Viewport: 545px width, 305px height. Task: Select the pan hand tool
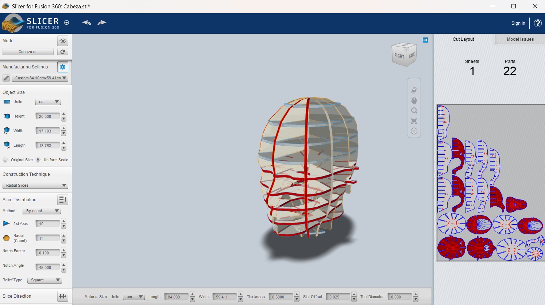pos(414,100)
